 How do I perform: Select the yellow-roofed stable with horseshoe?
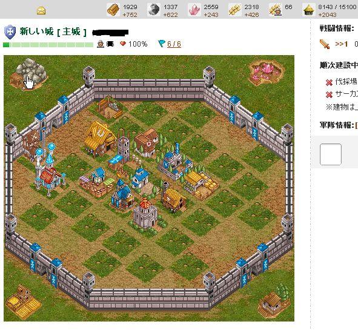[100, 139]
